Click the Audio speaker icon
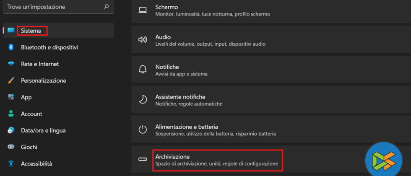411x176 pixels. tap(143, 40)
